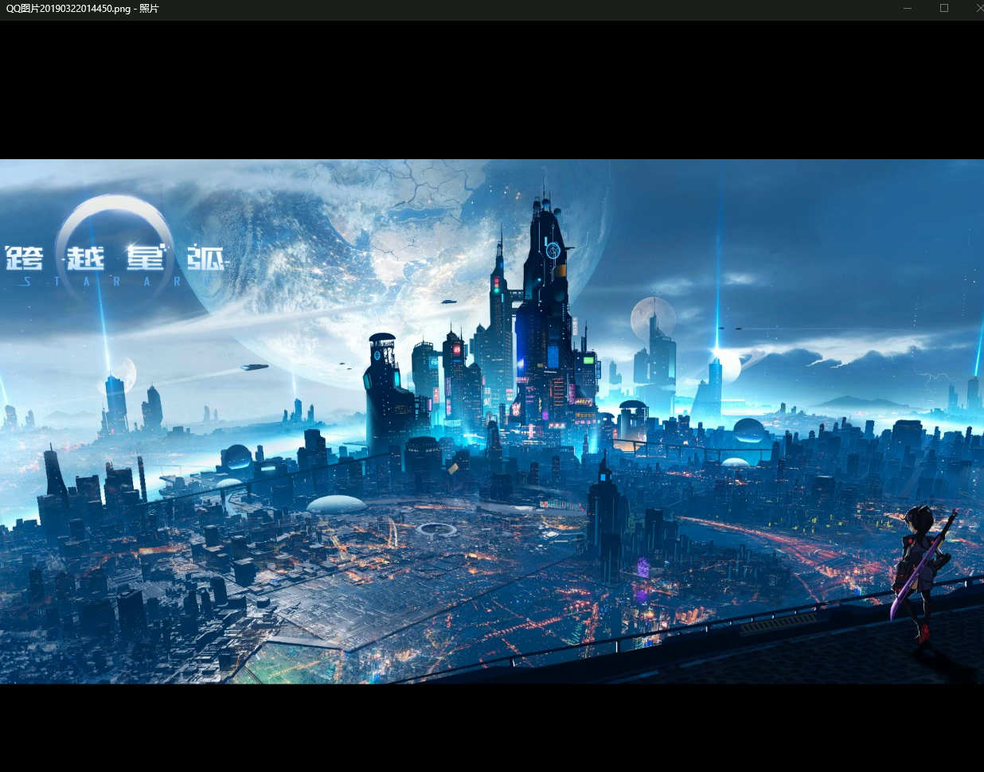Click the title 'QQ图片20190322014450.png - 照片'
This screenshot has height=772, width=984.
click(82, 9)
